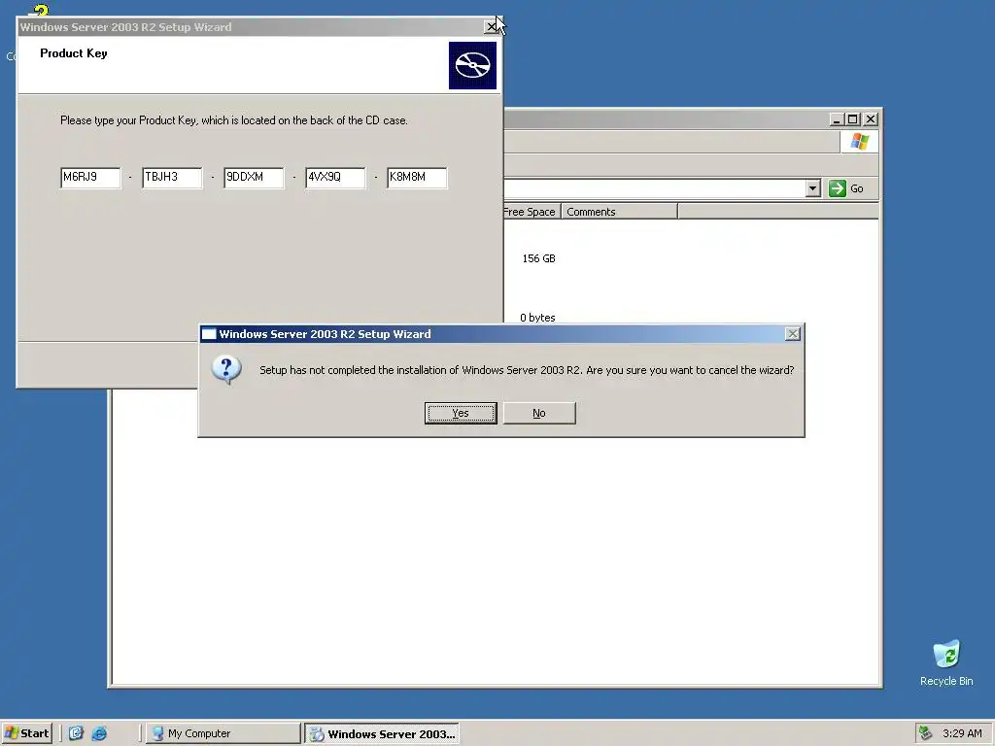Click the product key instruction text
Viewport: 995px width, 746px height.
(233, 120)
